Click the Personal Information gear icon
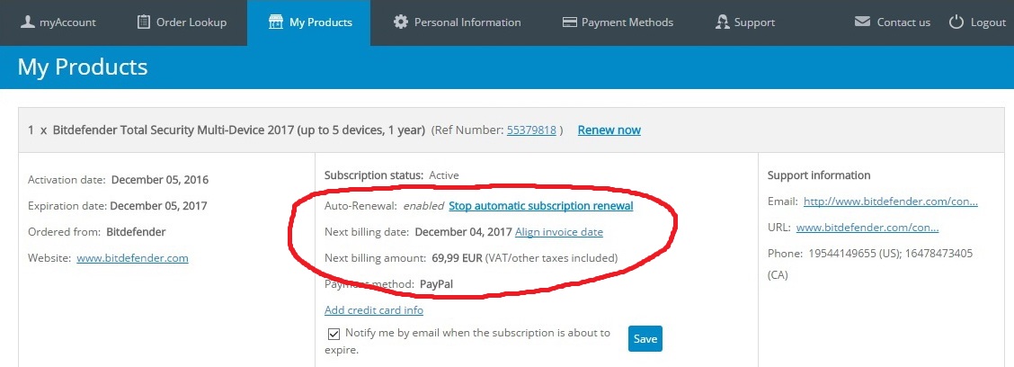1014x367 pixels. [401, 22]
